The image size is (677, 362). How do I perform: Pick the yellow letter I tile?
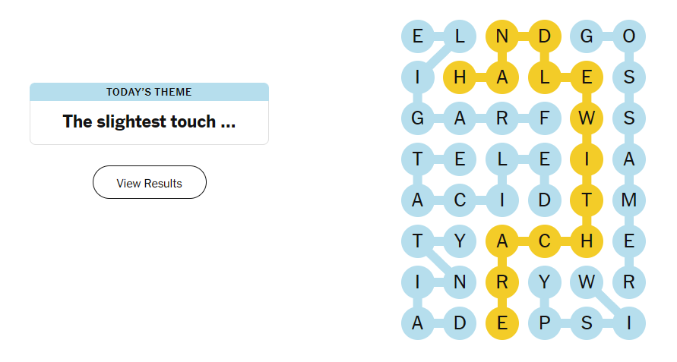point(587,159)
